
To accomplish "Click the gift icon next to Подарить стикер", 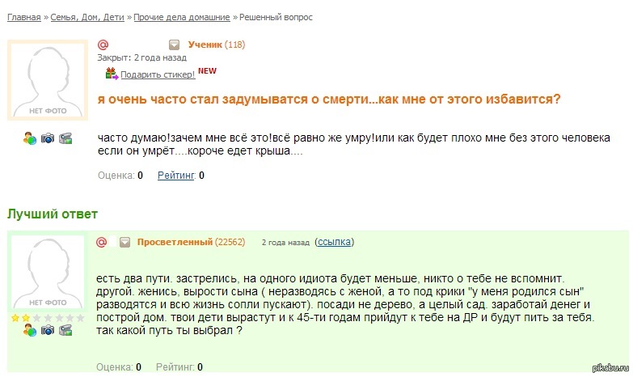I will pyautogui.click(x=112, y=74).
